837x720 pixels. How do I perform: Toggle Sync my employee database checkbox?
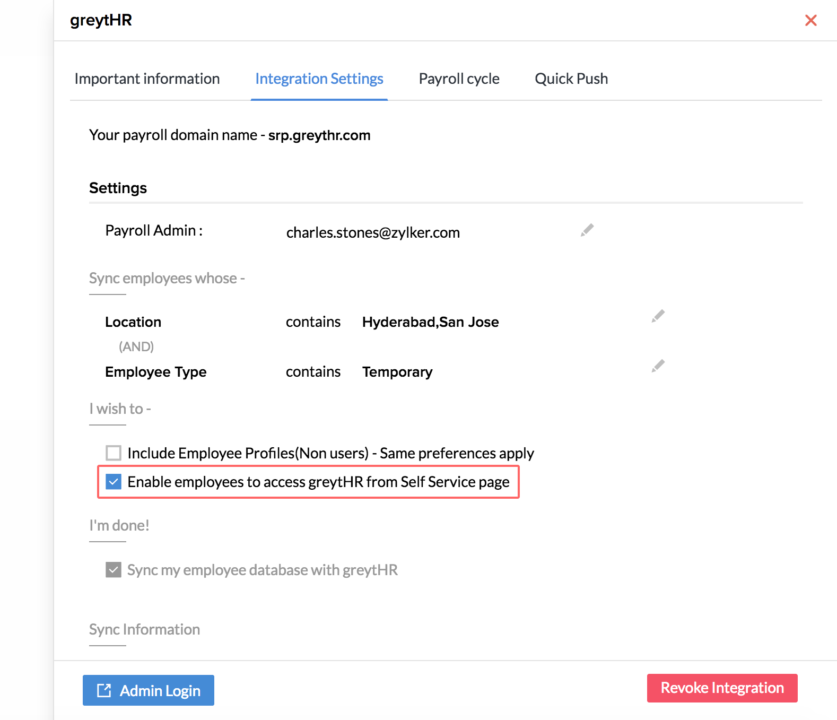tap(114, 570)
